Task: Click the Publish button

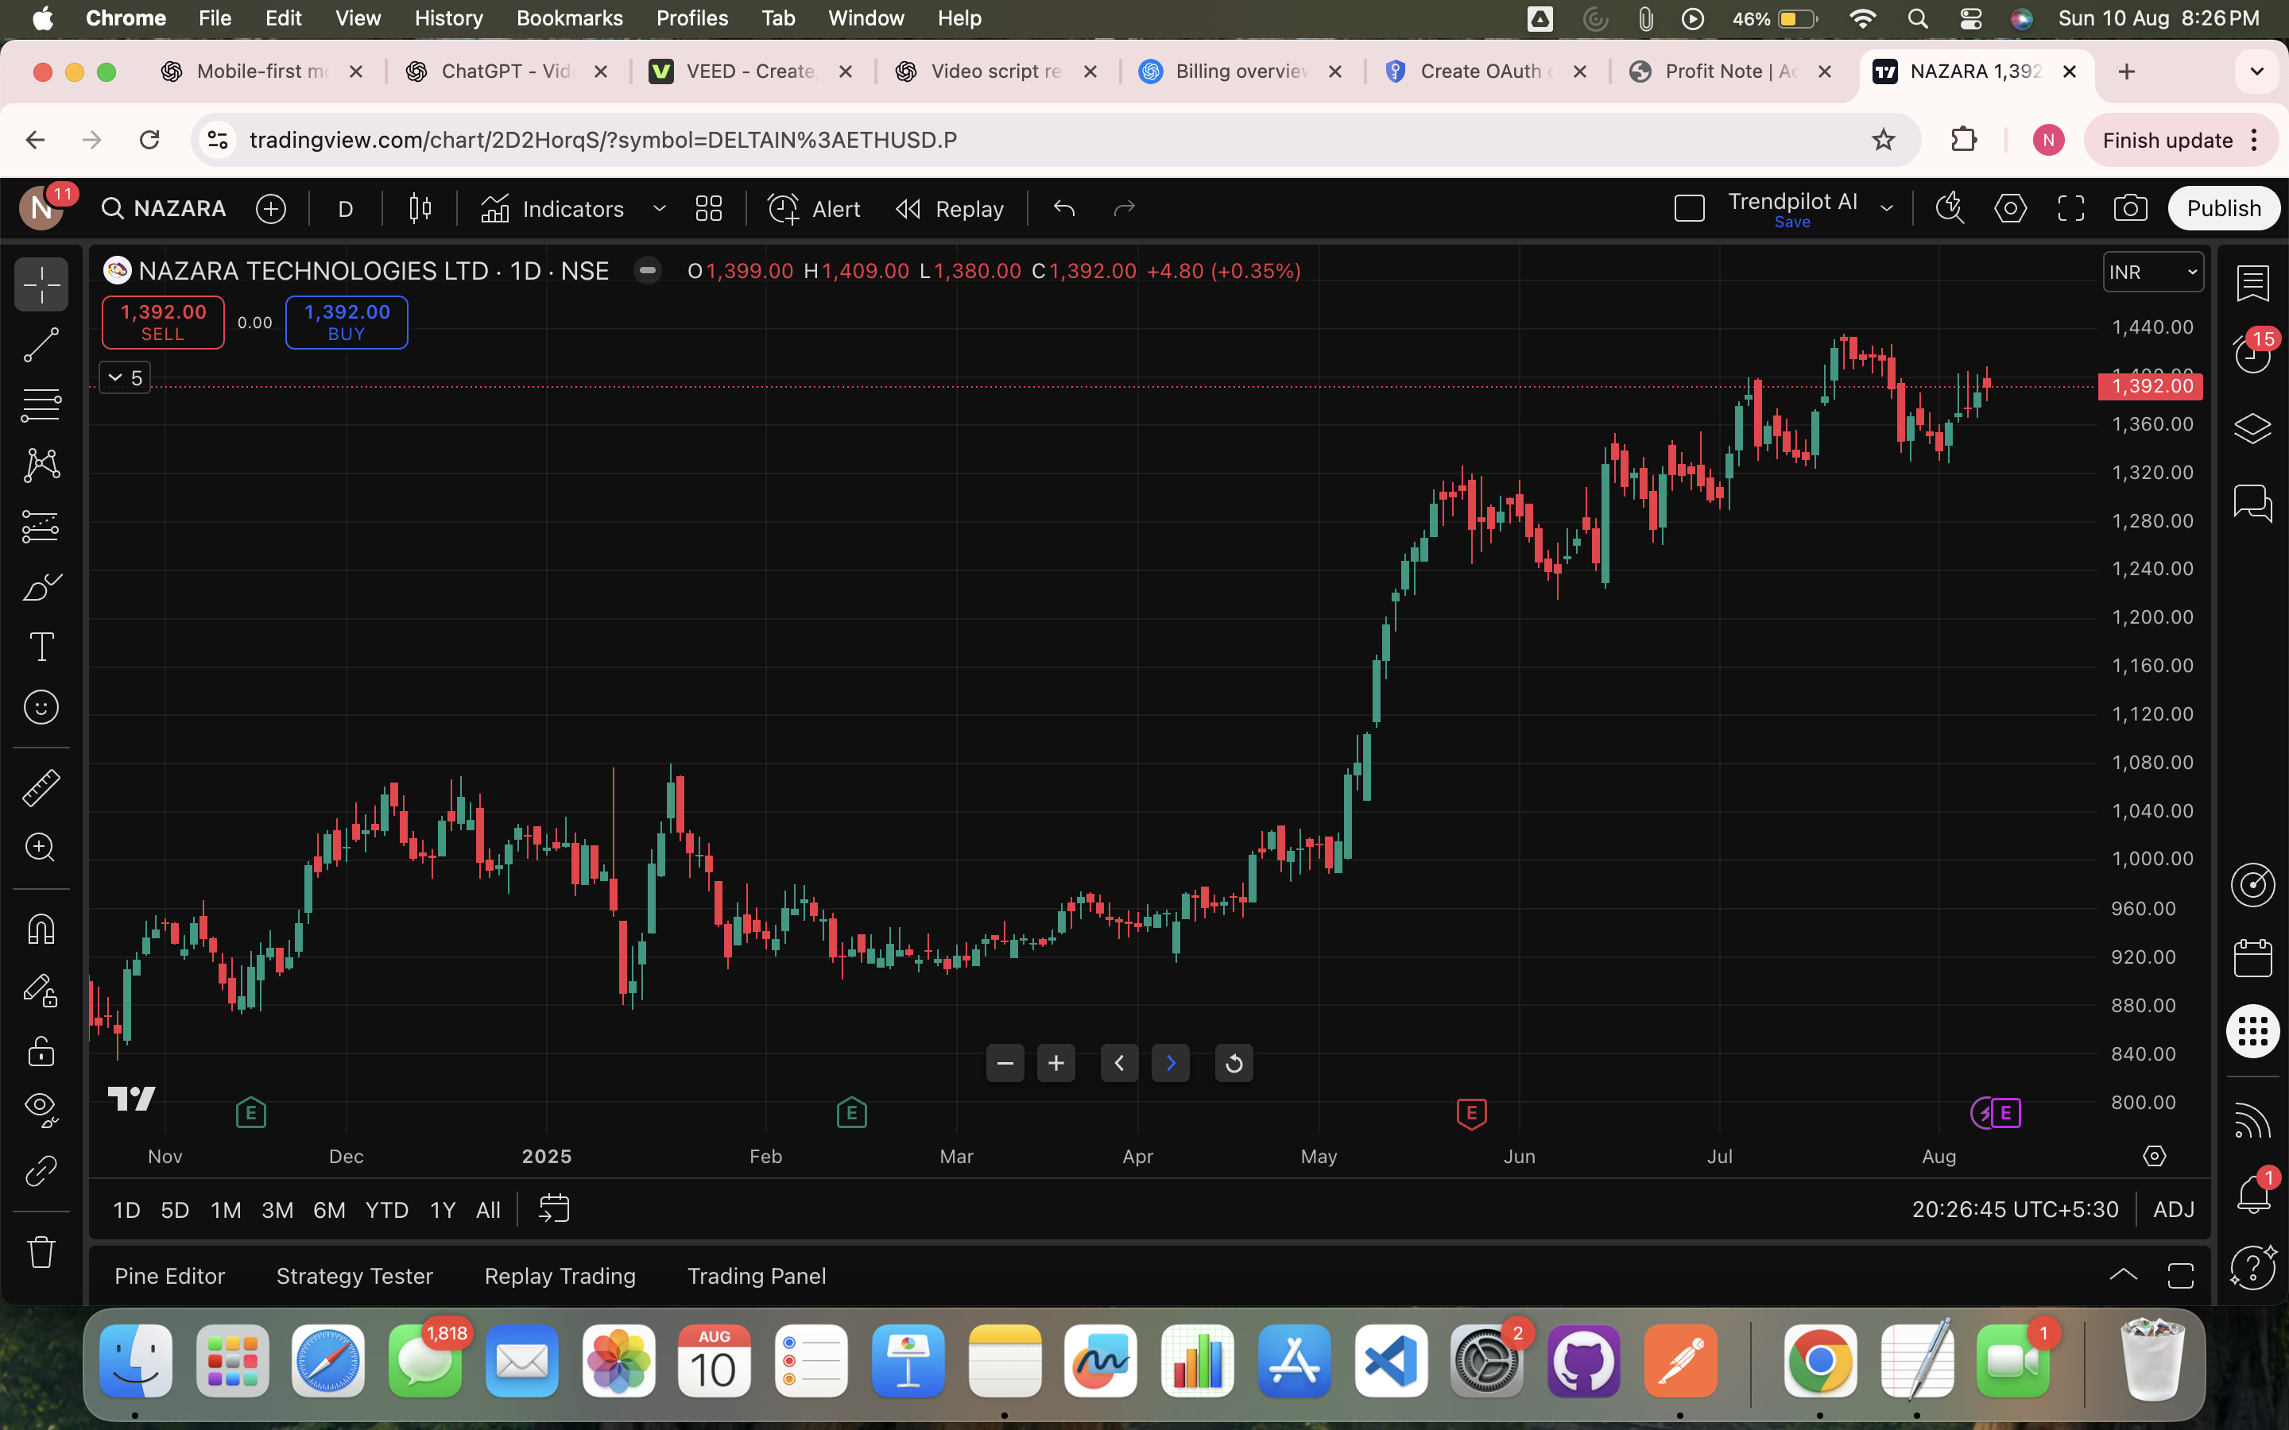Action: click(x=2223, y=209)
